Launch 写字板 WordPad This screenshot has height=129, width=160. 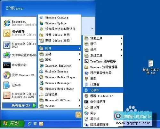click(x=99, y=119)
